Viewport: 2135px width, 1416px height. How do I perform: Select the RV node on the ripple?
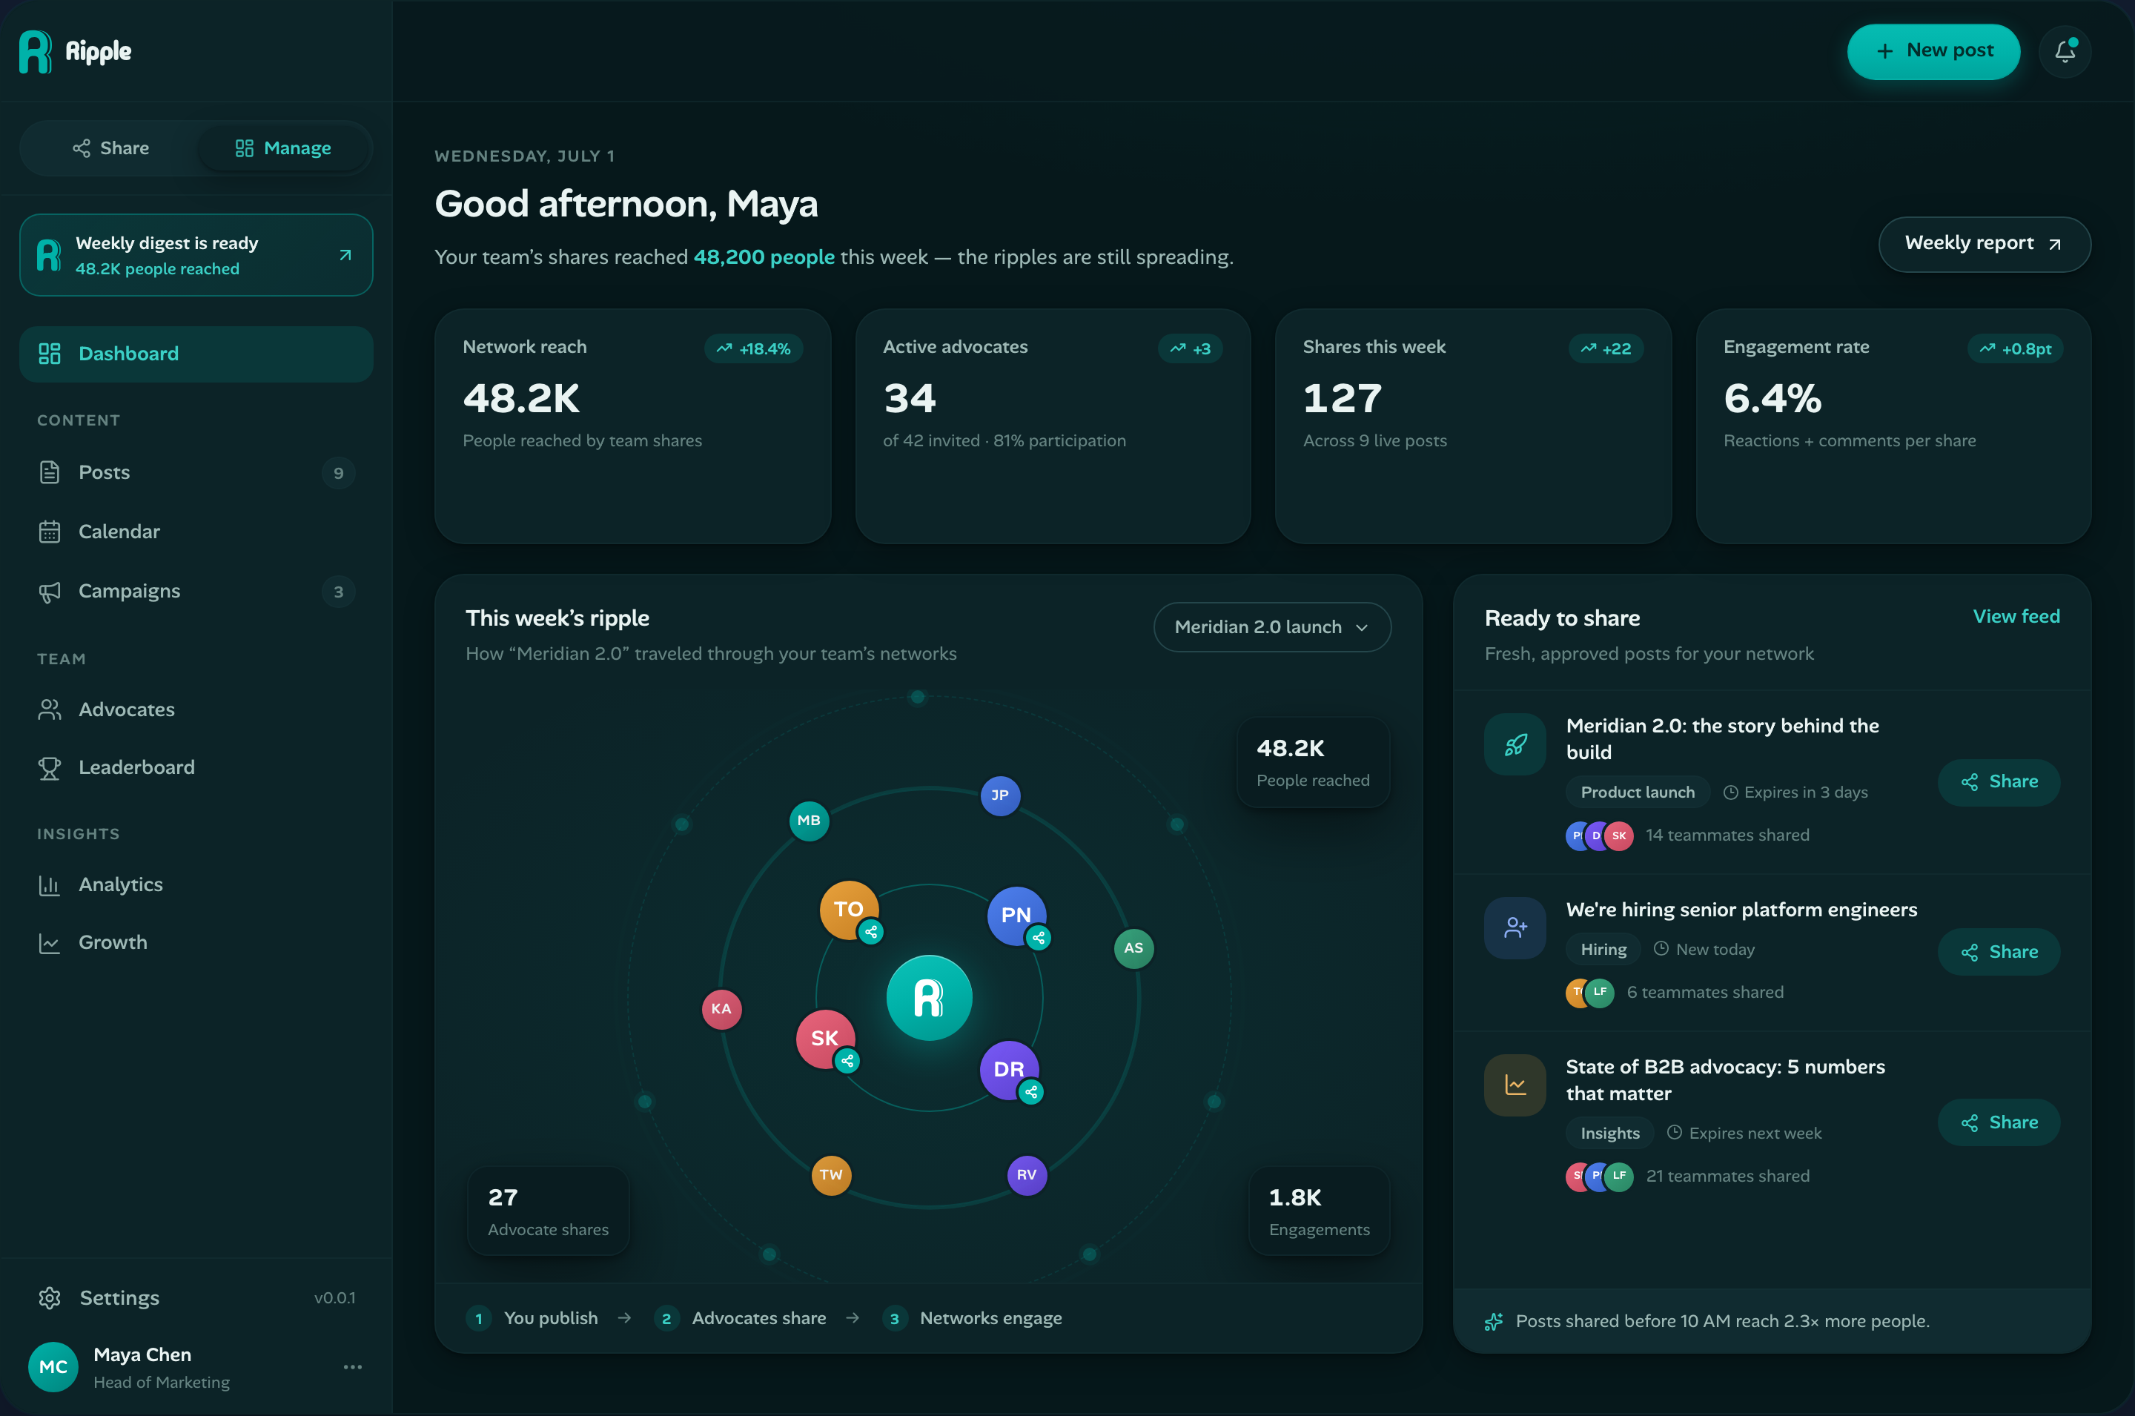pyautogui.click(x=1027, y=1175)
